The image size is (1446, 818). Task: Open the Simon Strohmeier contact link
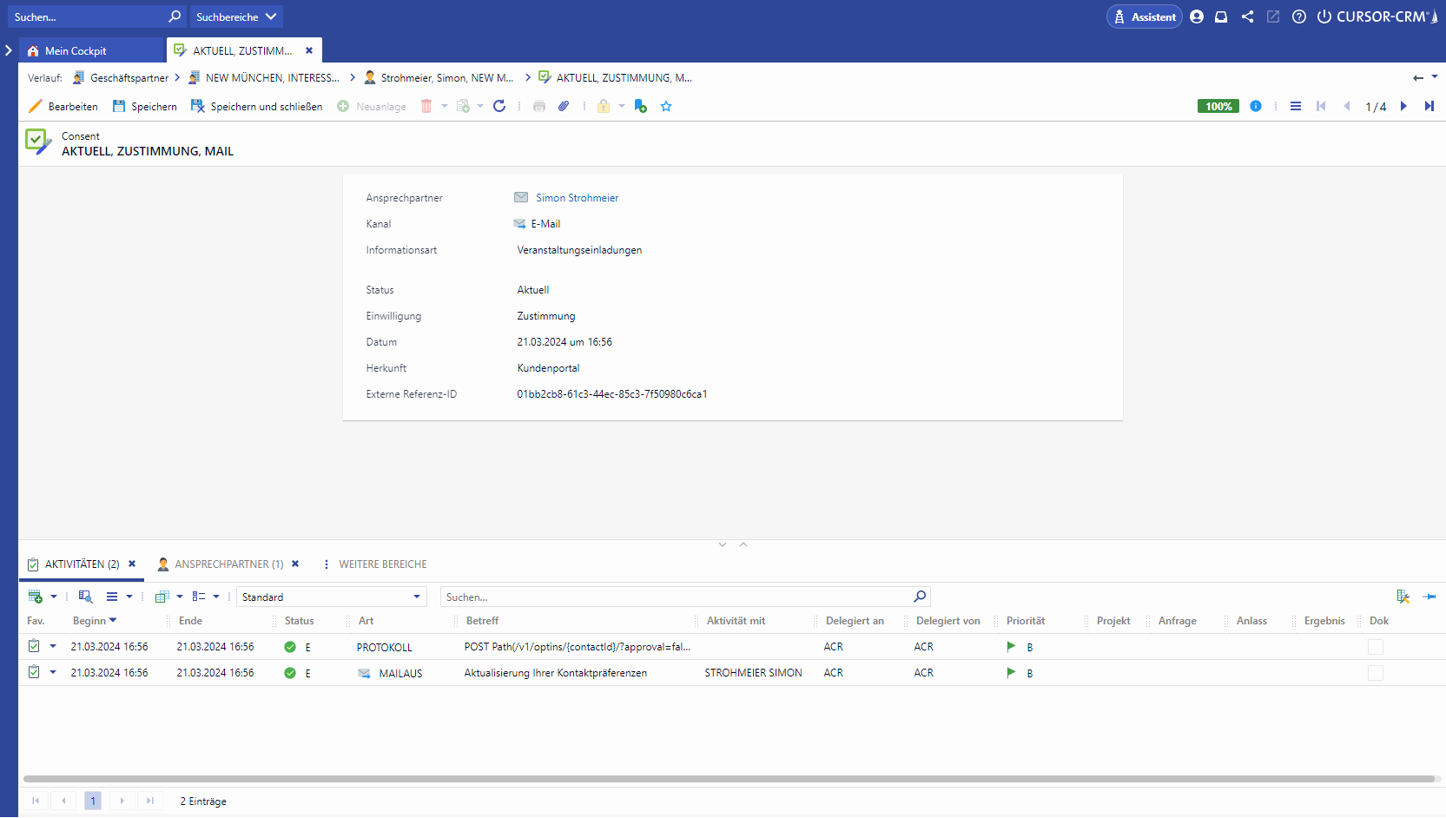[577, 198]
